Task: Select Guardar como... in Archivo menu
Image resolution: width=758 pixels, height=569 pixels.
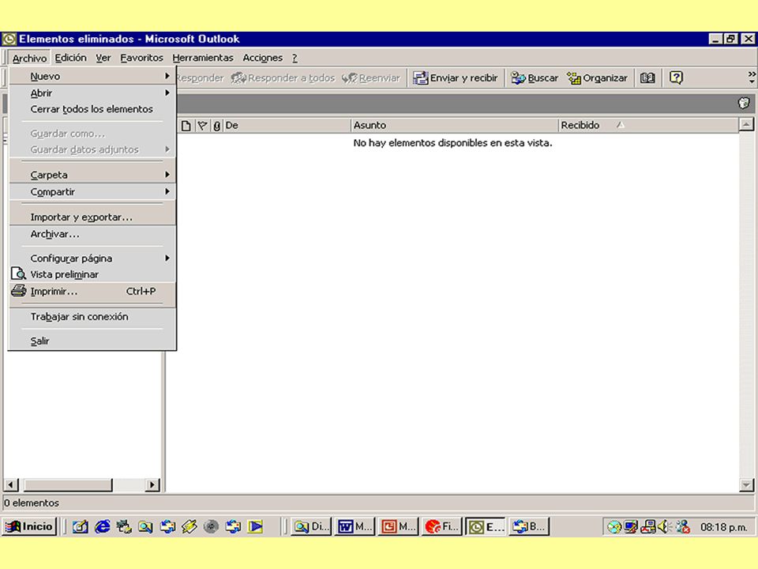Action: click(x=92, y=134)
